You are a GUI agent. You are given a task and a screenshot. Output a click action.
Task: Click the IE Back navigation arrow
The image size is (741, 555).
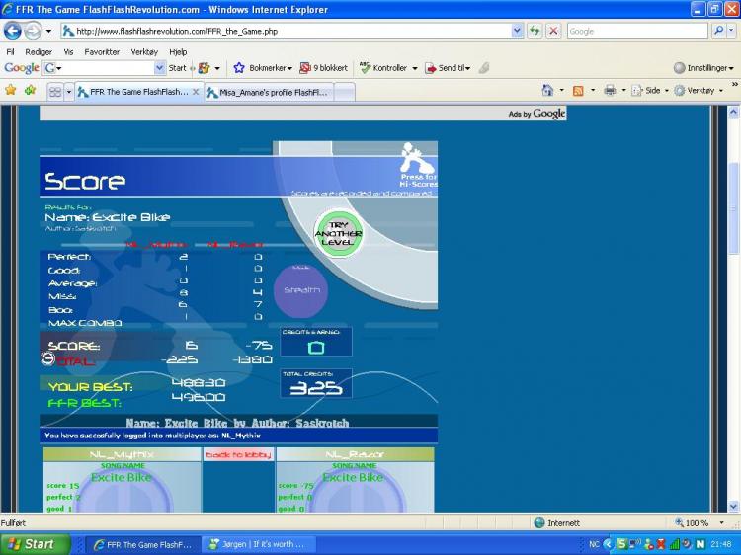tap(13, 31)
